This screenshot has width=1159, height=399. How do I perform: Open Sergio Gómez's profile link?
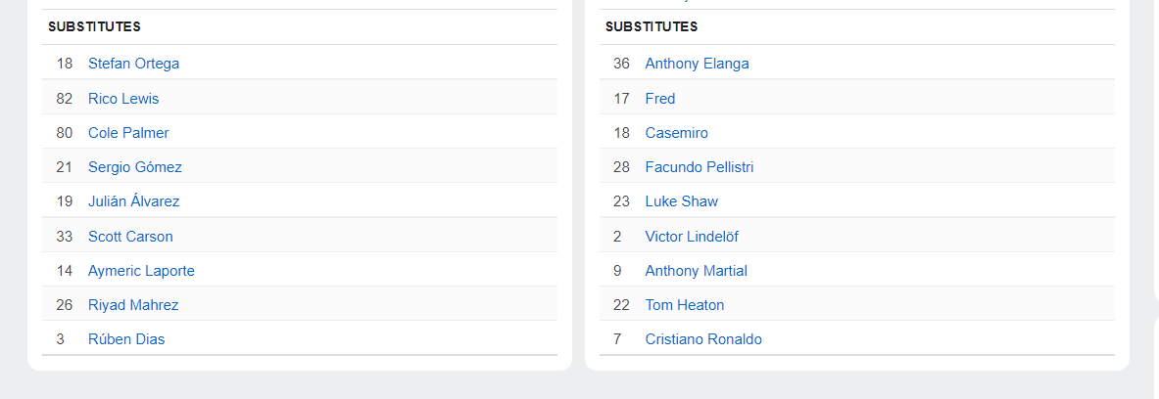click(x=134, y=166)
